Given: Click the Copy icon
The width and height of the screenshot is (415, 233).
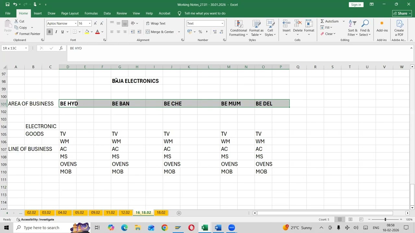Looking at the screenshot, I should pyautogui.click(x=16, y=28).
